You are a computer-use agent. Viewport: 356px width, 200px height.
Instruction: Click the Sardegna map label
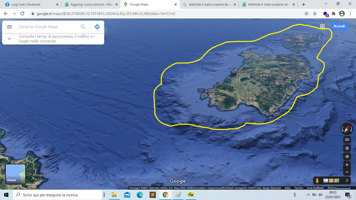[265, 75]
